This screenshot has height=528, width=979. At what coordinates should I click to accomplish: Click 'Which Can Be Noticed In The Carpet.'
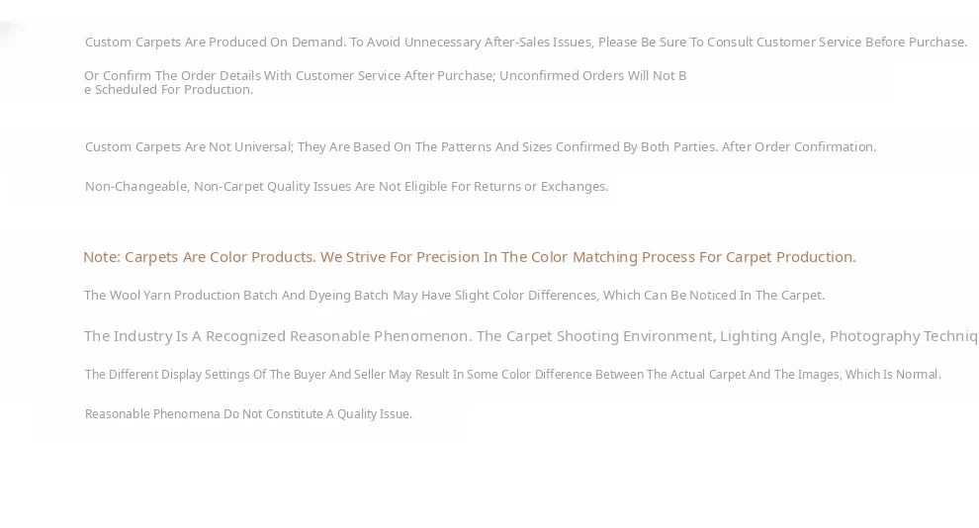(714, 296)
